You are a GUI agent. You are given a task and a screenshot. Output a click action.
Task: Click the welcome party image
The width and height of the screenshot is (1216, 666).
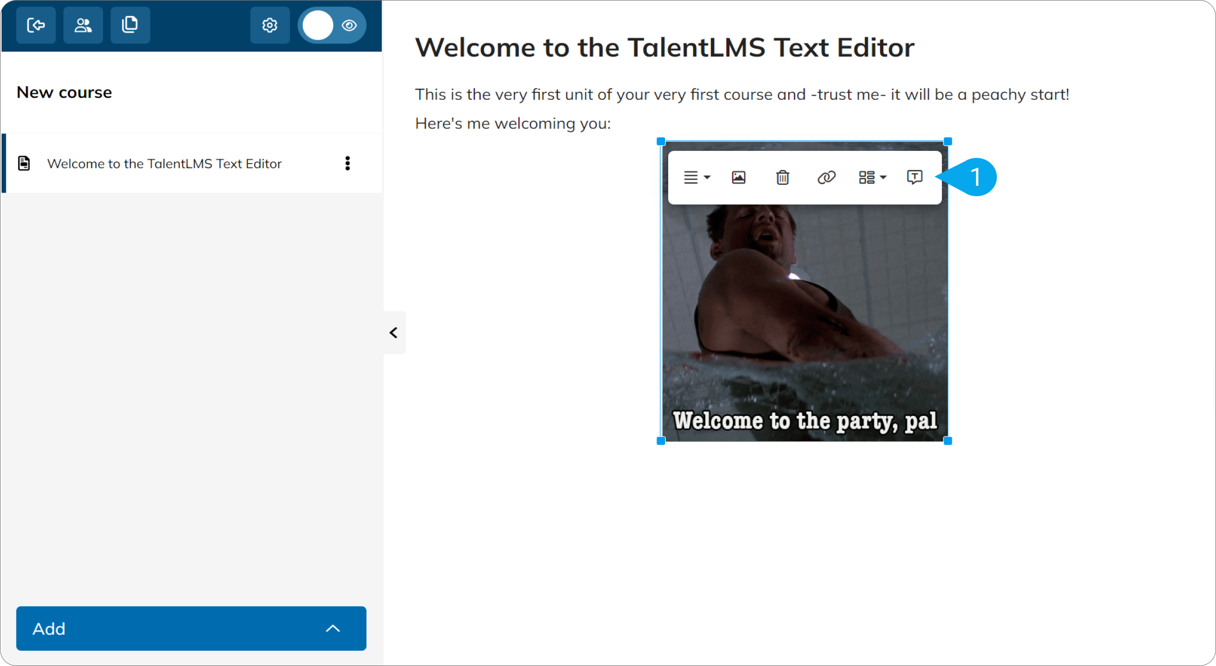(x=805, y=322)
